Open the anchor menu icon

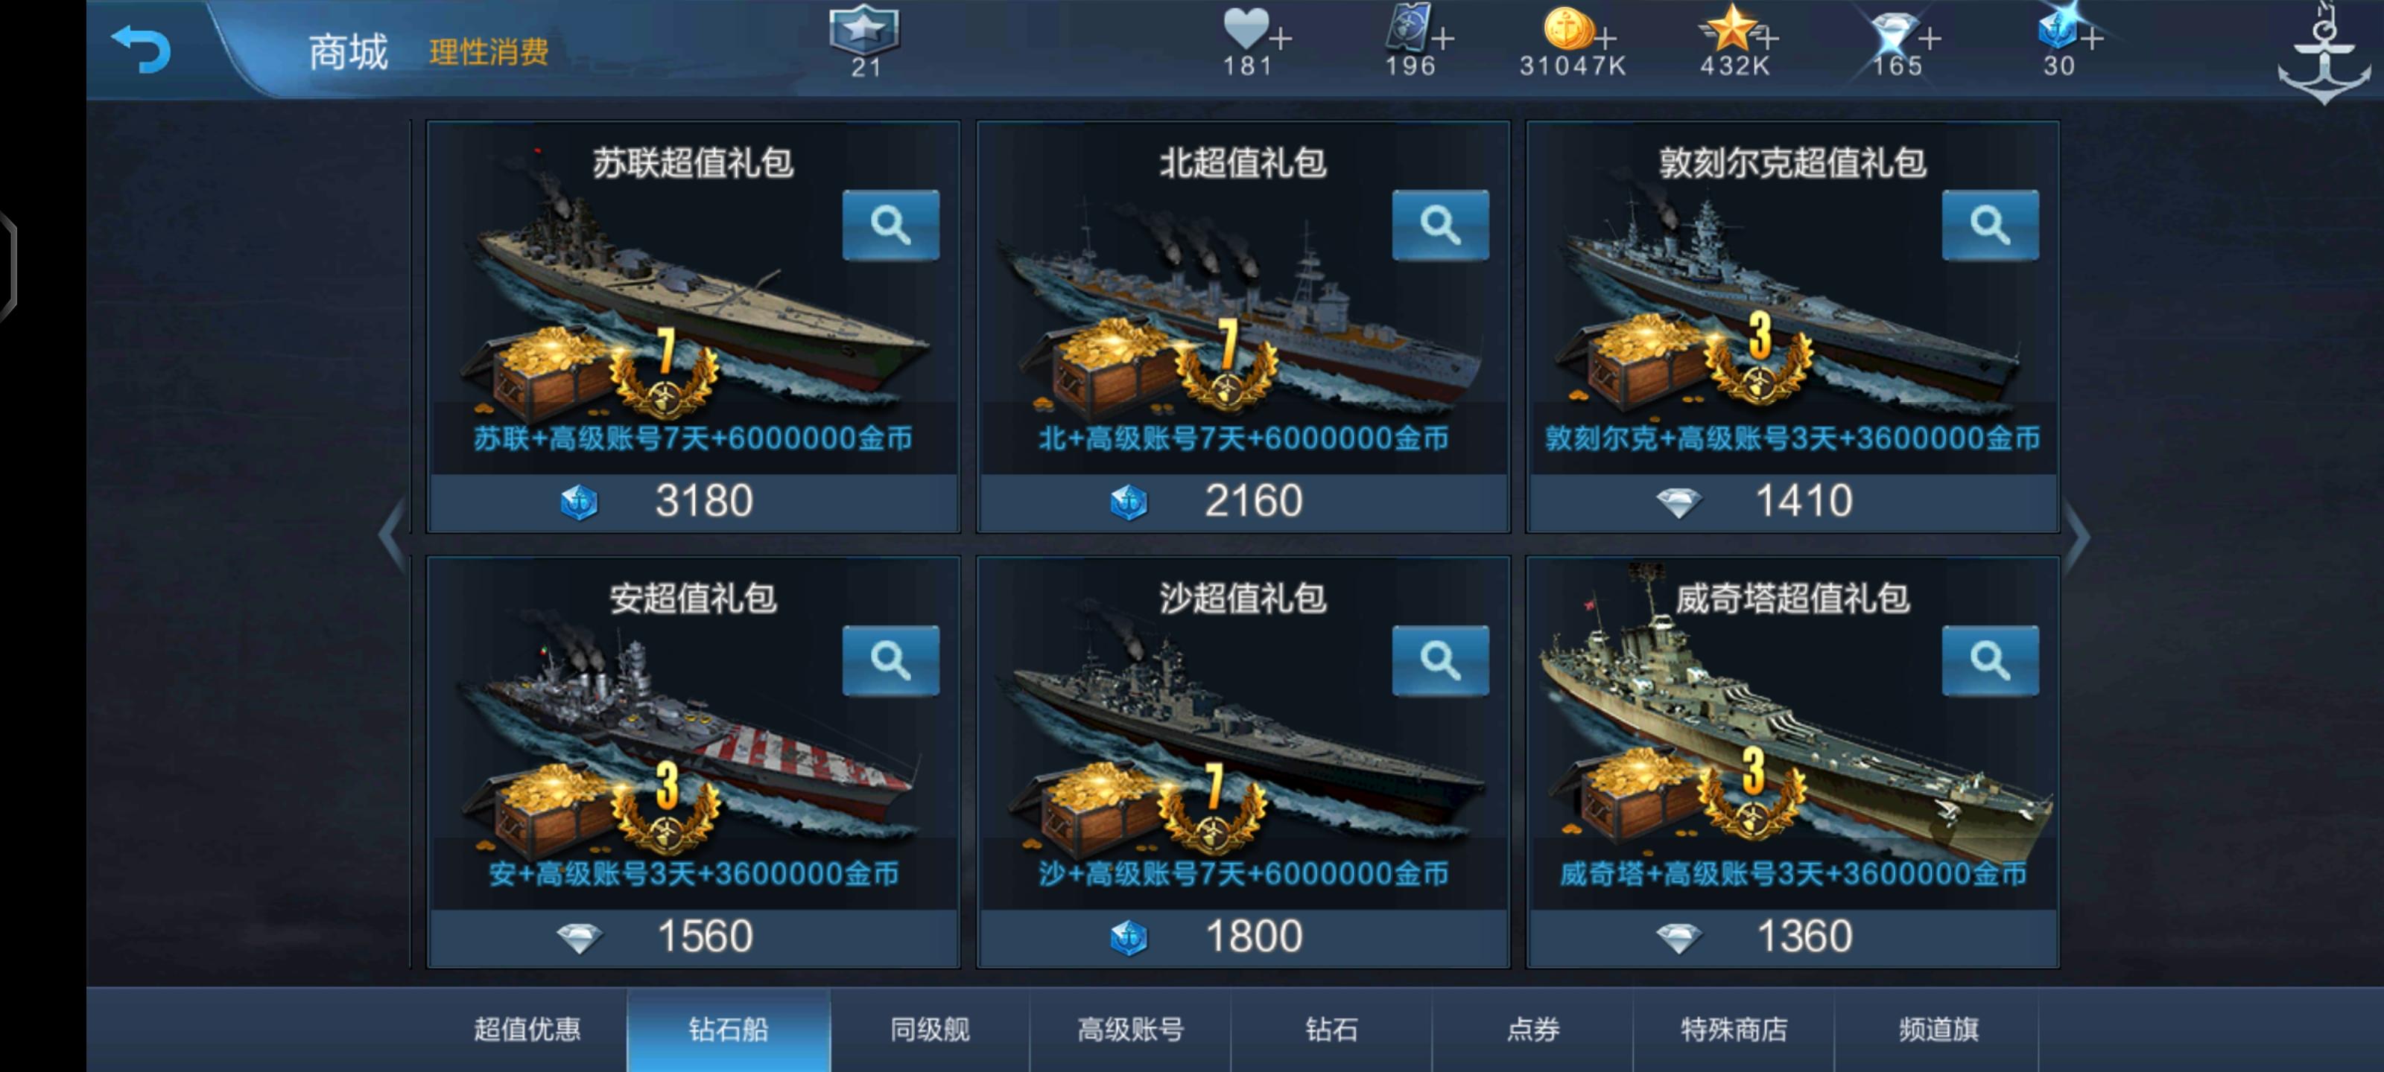(2323, 56)
